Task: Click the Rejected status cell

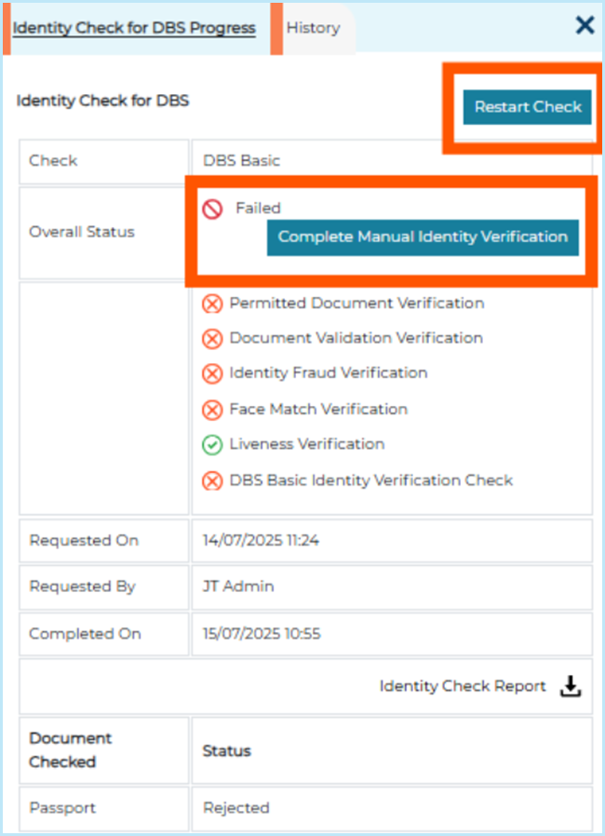Action: point(392,808)
